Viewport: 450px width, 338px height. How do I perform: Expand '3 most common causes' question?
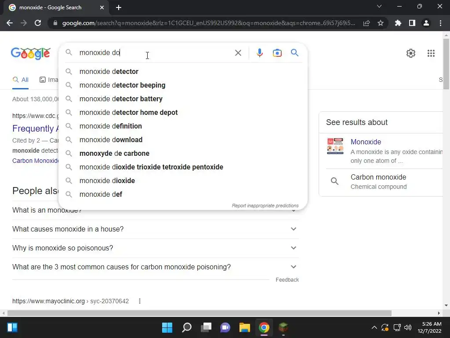tap(156, 267)
